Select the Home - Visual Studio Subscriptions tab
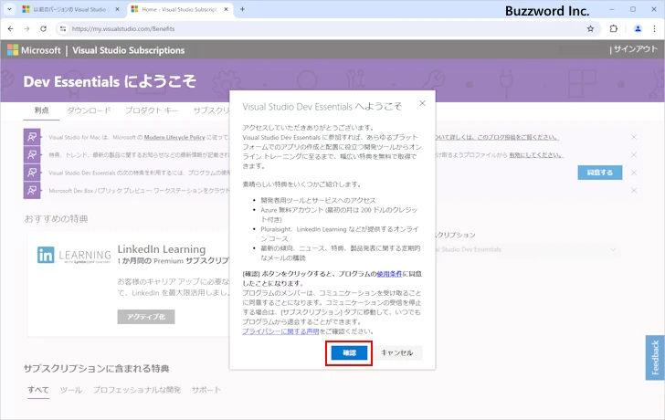This screenshot has height=420, width=665. (179, 9)
